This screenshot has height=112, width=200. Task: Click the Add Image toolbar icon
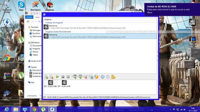pyautogui.click(x=46, y=77)
